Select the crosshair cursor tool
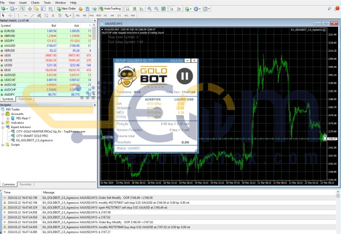The height and width of the screenshot is (234, 341). point(10,15)
